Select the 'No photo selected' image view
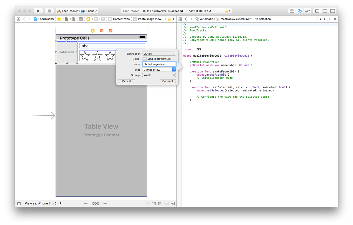 point(67,52)
